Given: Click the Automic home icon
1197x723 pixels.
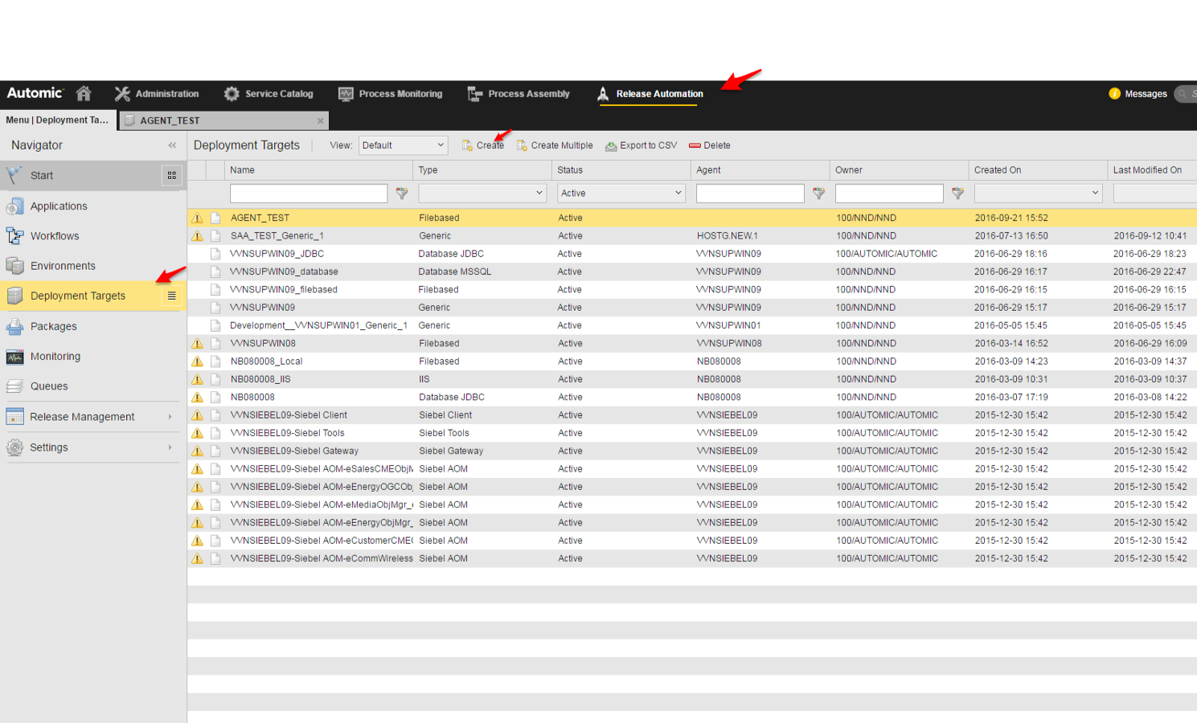Looking at the screenshot, I should tap(84, 93).
